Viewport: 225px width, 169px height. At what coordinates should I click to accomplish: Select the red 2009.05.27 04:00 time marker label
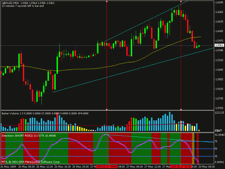click(x=107, y=166)
